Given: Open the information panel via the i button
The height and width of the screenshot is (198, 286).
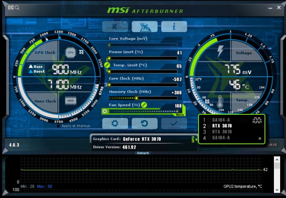Looking at the screenshot, I should point(174,27).
